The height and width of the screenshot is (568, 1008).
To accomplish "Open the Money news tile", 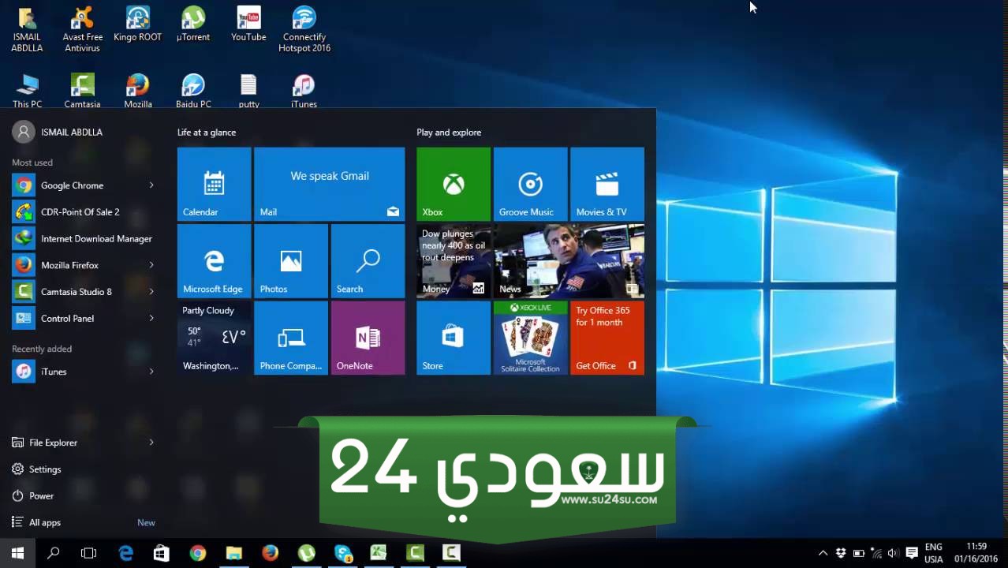I will pyautogui.click(x=454, y=261).
